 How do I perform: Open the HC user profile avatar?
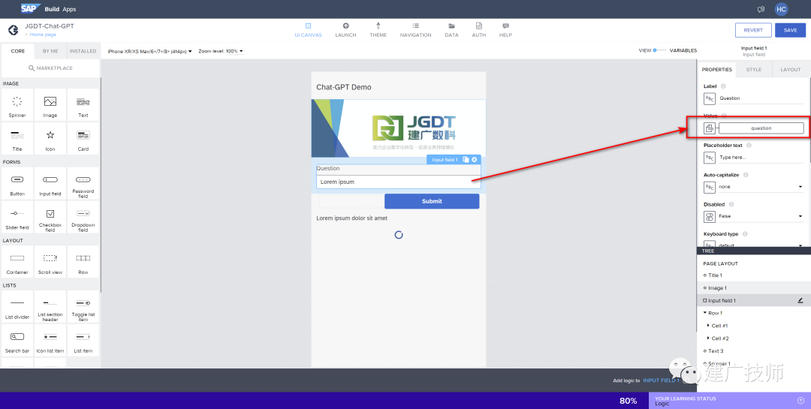(781, 9)
